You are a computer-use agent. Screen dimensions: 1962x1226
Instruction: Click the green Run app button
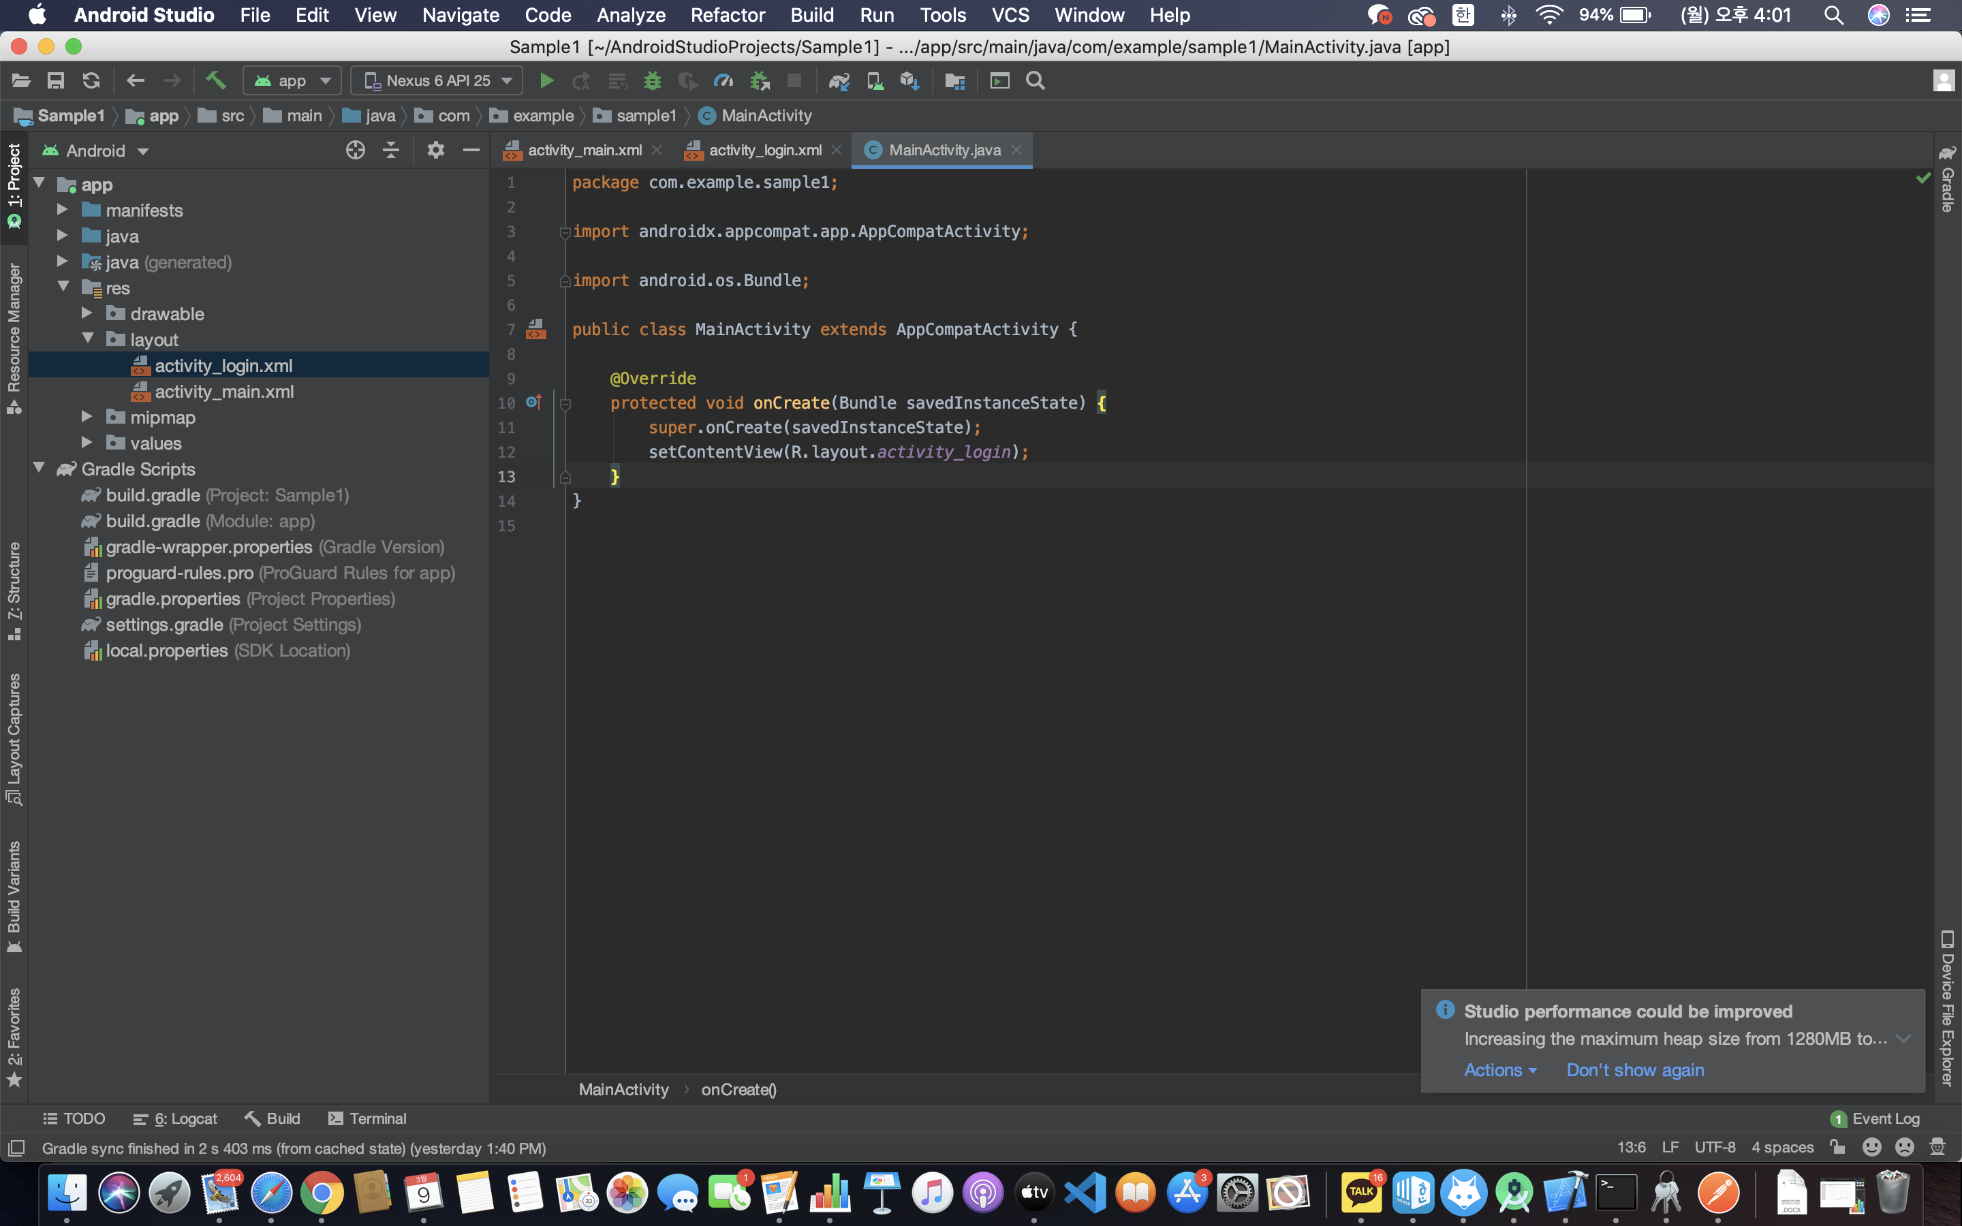(546, 80)
